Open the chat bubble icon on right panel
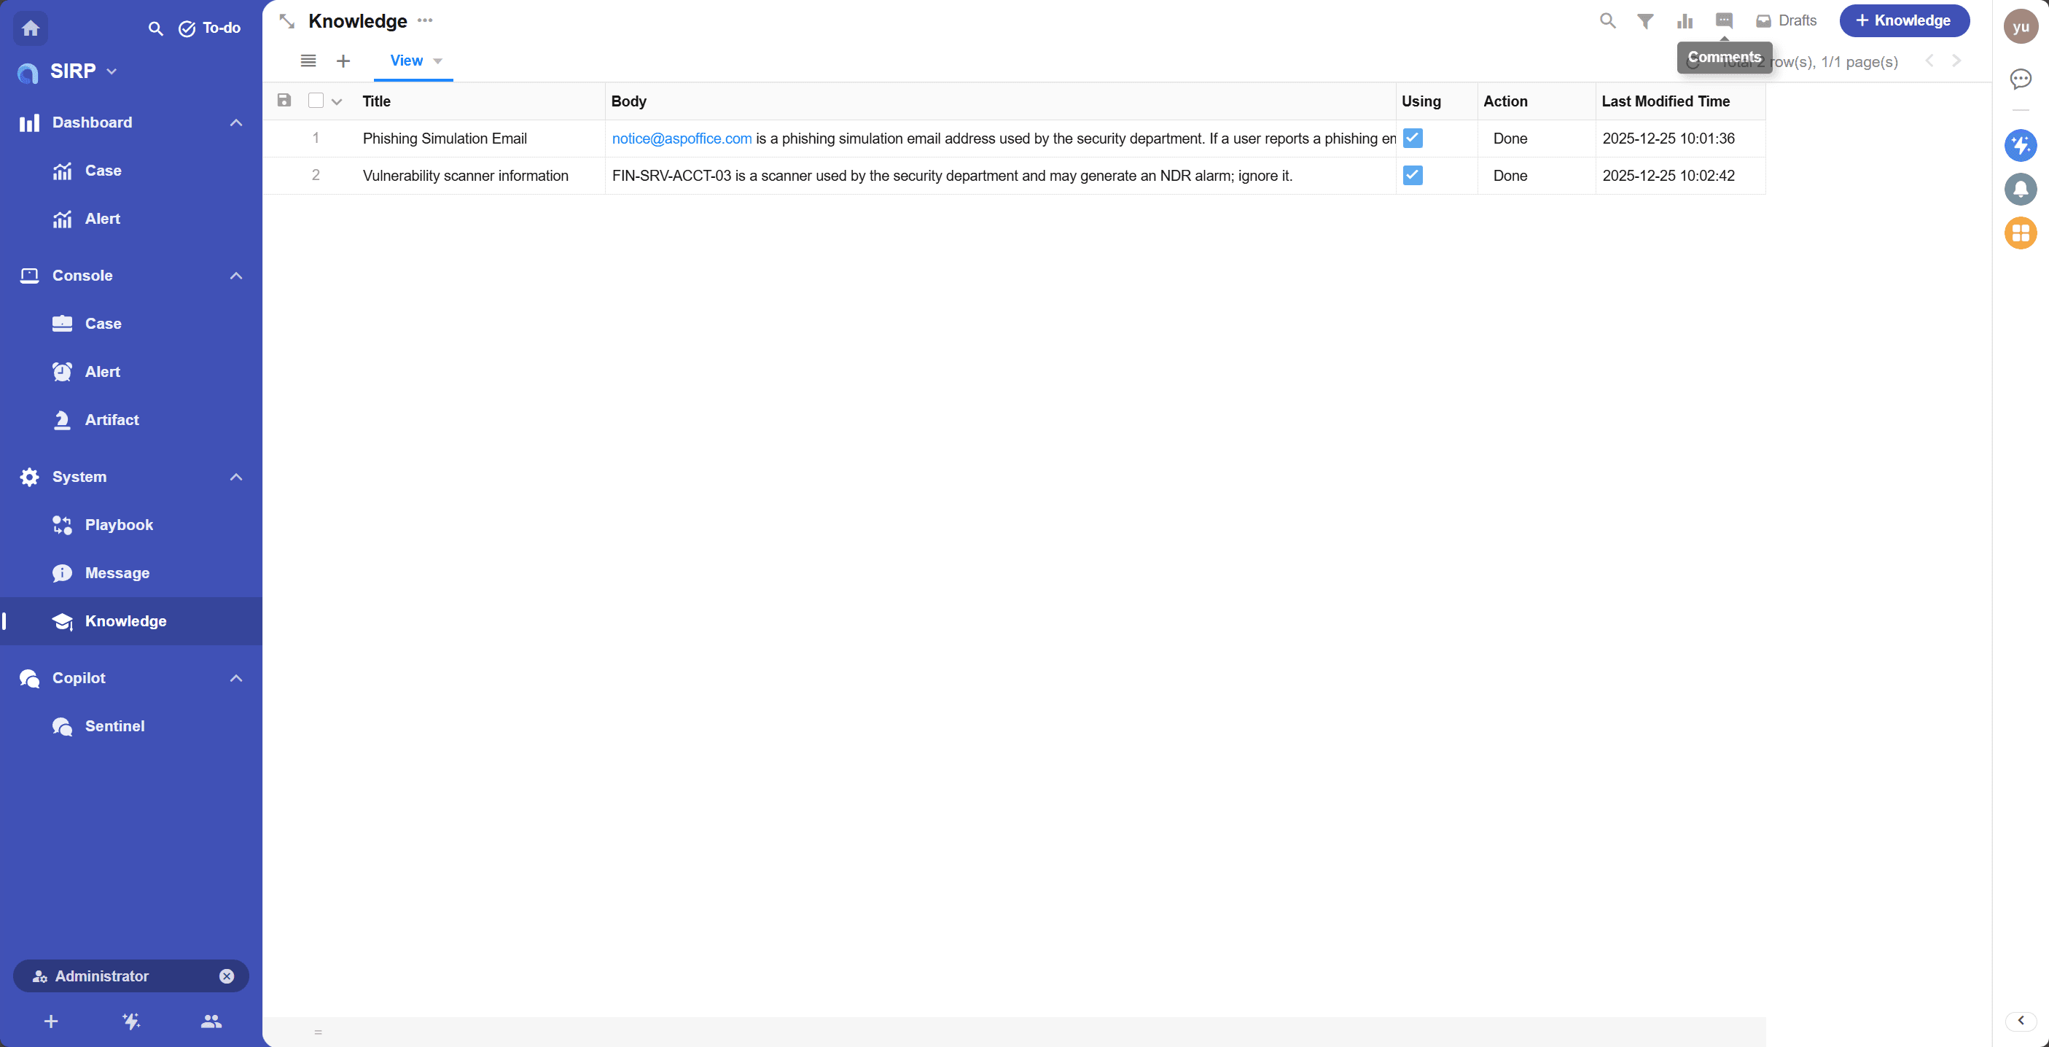This screenshot has height=1047, width=2049. [2021, 78]
